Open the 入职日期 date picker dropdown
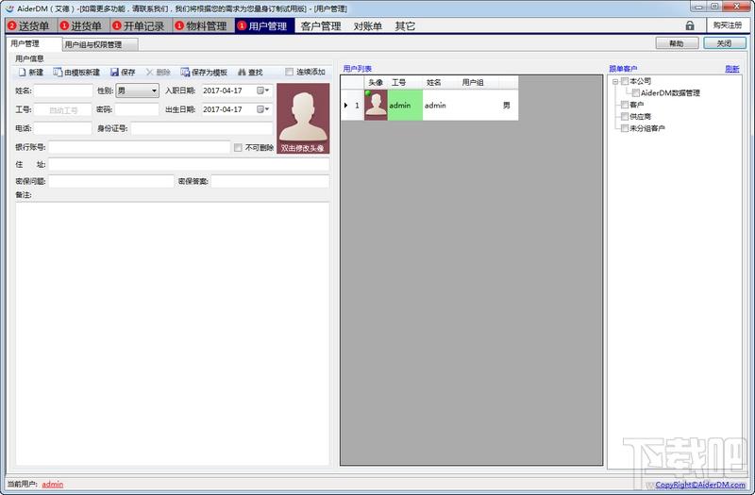 268,91
